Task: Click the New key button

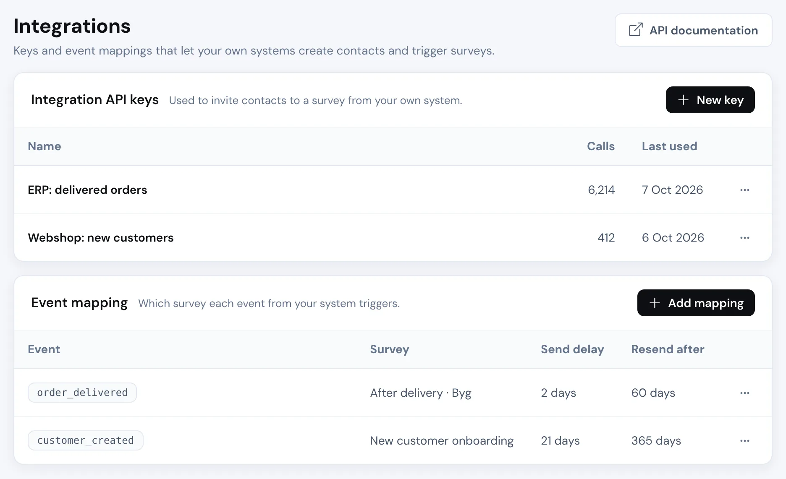Action: (710, 100)
